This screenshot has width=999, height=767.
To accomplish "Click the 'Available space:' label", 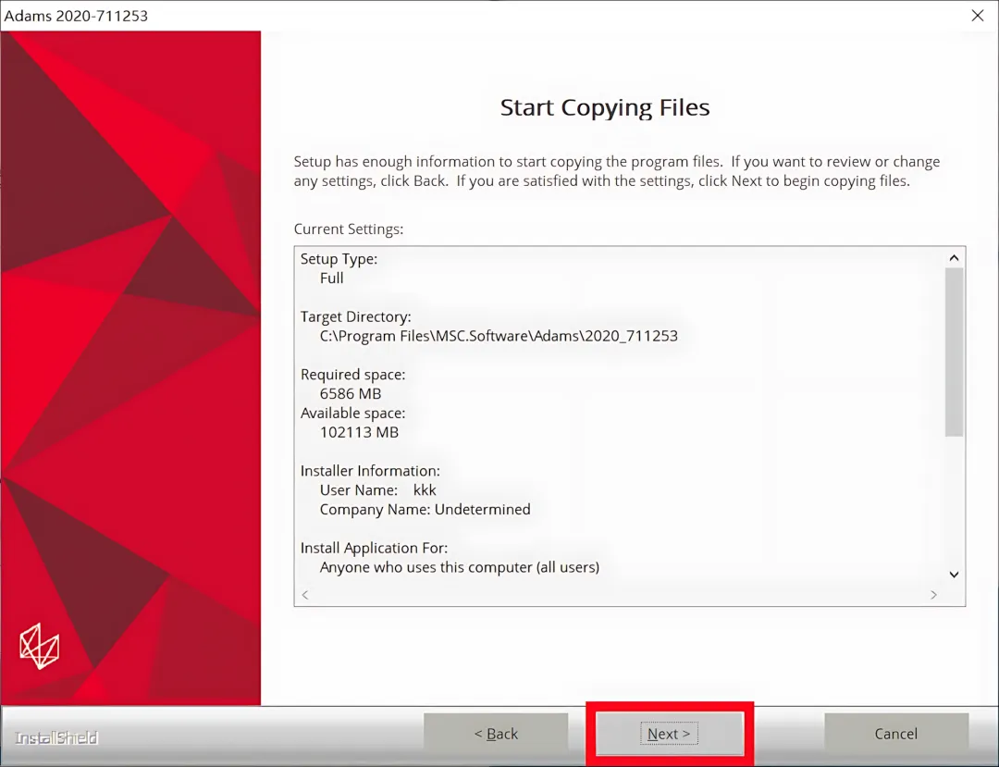I will point(353,413).
